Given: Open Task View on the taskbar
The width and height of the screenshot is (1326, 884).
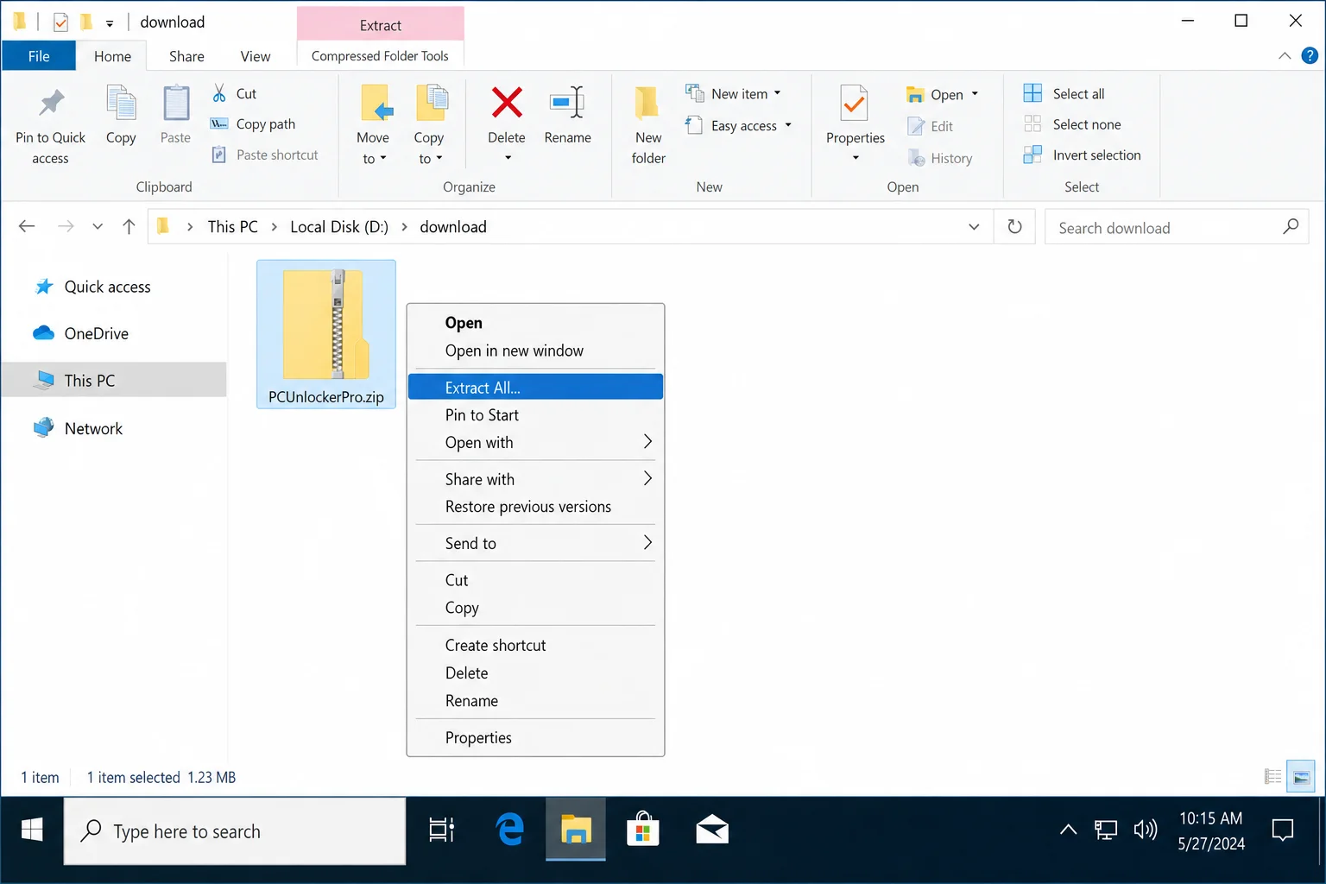Looking at the screenshot, I should (441, 830).
